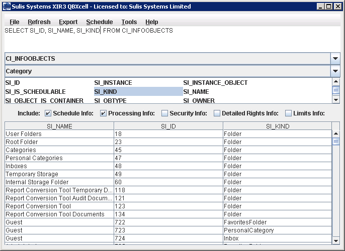Open the Tools menu
Image resolution: width=345 pixels, height=251 pixels.
(129, 22)
